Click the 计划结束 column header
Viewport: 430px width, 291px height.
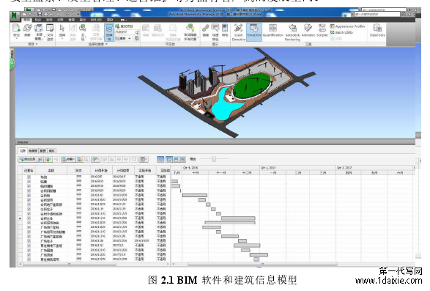click(123, 171)
